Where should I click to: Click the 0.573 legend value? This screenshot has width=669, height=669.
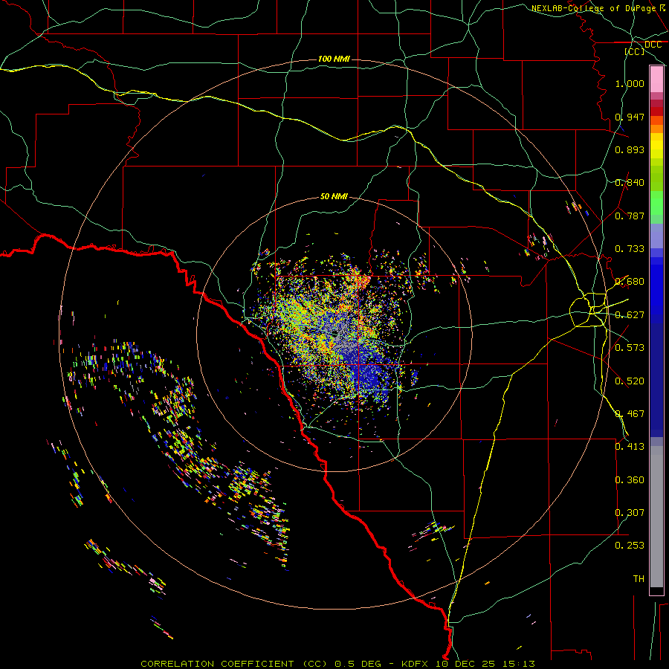pyautogui.click(x=630, y=348)
